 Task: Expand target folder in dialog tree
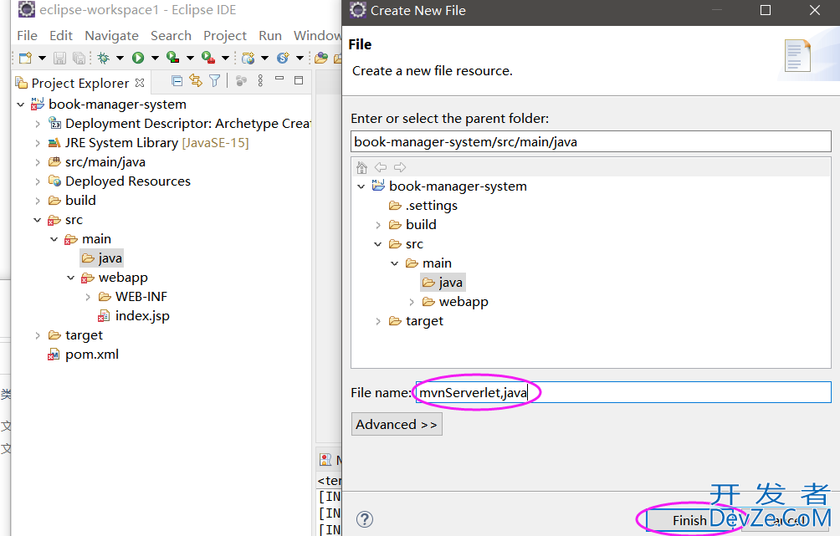coord(378,321)
